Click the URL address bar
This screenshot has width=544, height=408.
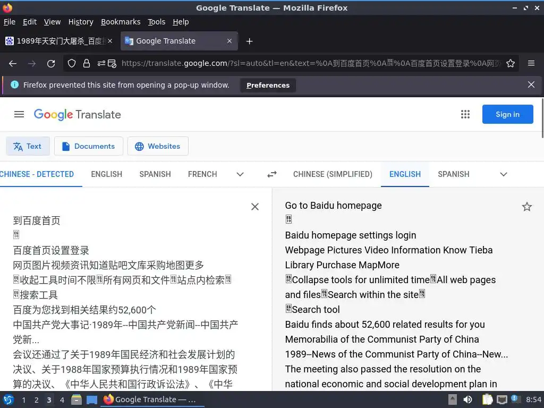click(310, 64)
